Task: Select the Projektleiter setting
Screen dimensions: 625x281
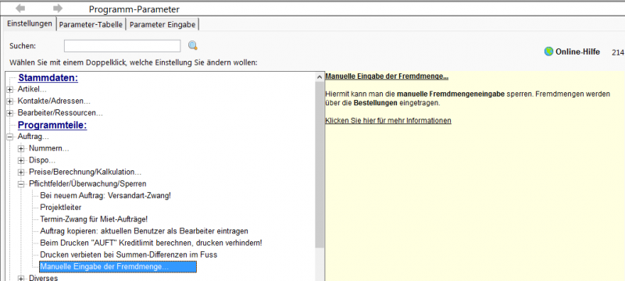Action: [61, 208]
